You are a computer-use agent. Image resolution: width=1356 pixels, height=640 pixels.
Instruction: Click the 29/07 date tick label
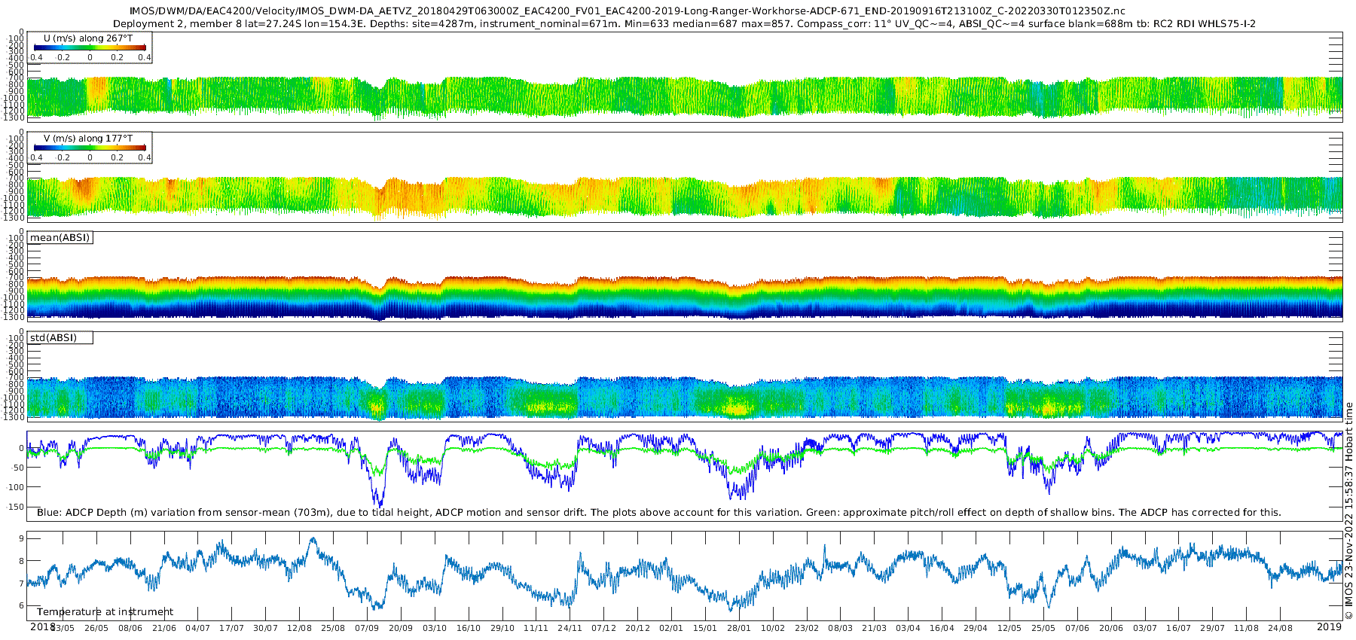(1213, 628)
